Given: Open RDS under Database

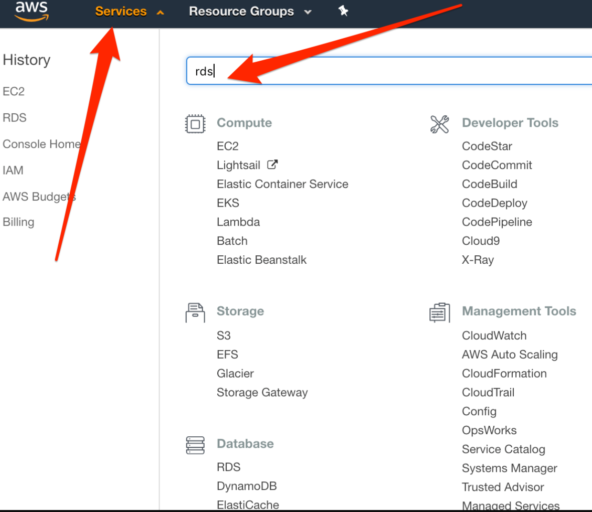Looking at the screenshot, I should click(228, 467).
